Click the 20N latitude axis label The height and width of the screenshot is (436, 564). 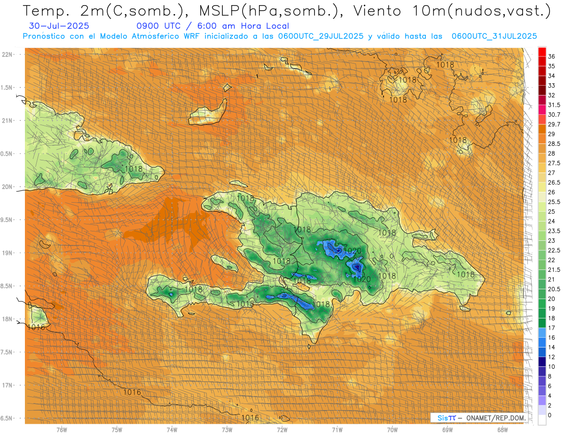(x=7, y=187)
